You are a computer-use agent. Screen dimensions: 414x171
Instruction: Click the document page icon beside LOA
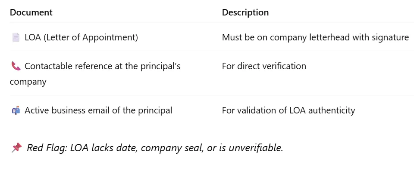click(16, 37)
